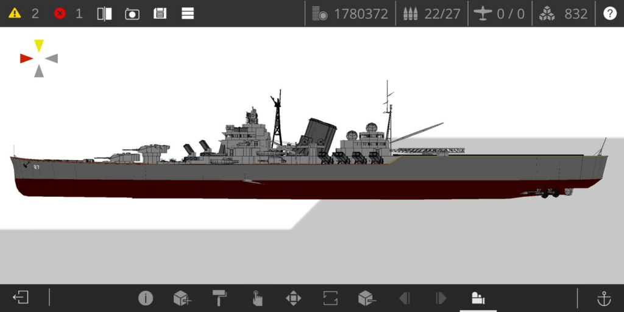This screenshot has height=312, width=624.
Task: Click the 22/27 ammunition weapons counter
Action: [x=431, y=13]
